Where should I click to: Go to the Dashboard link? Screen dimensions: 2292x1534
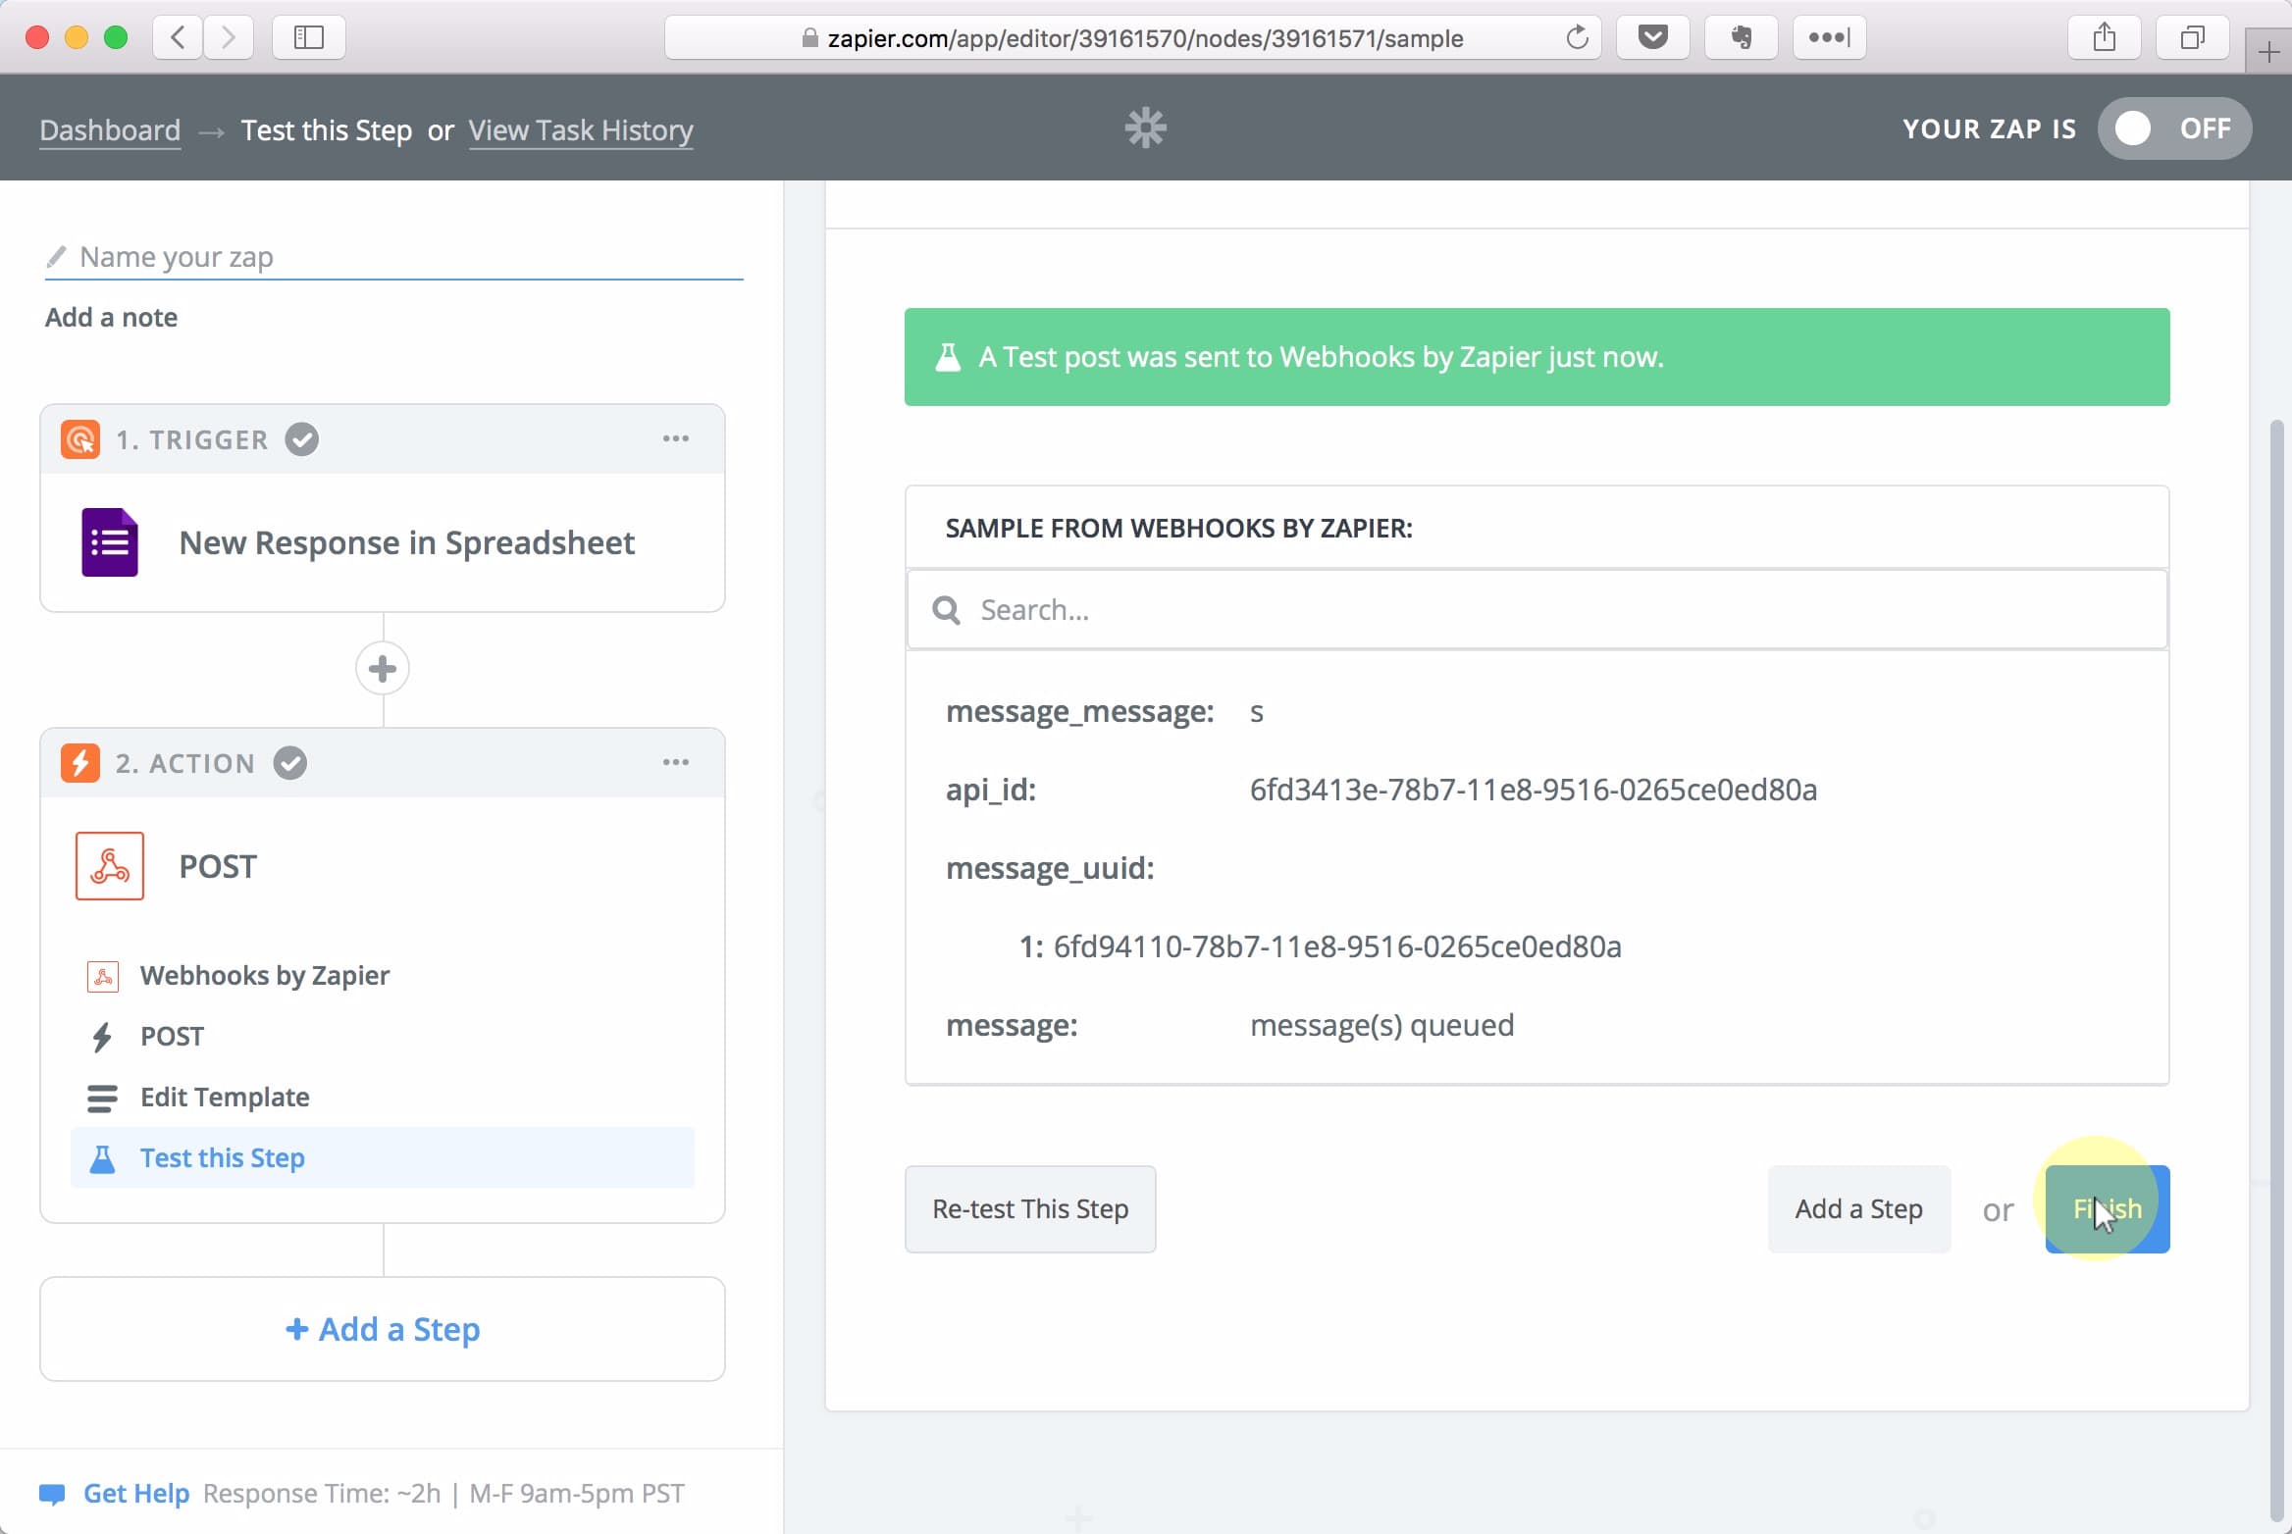click(110, 129)
